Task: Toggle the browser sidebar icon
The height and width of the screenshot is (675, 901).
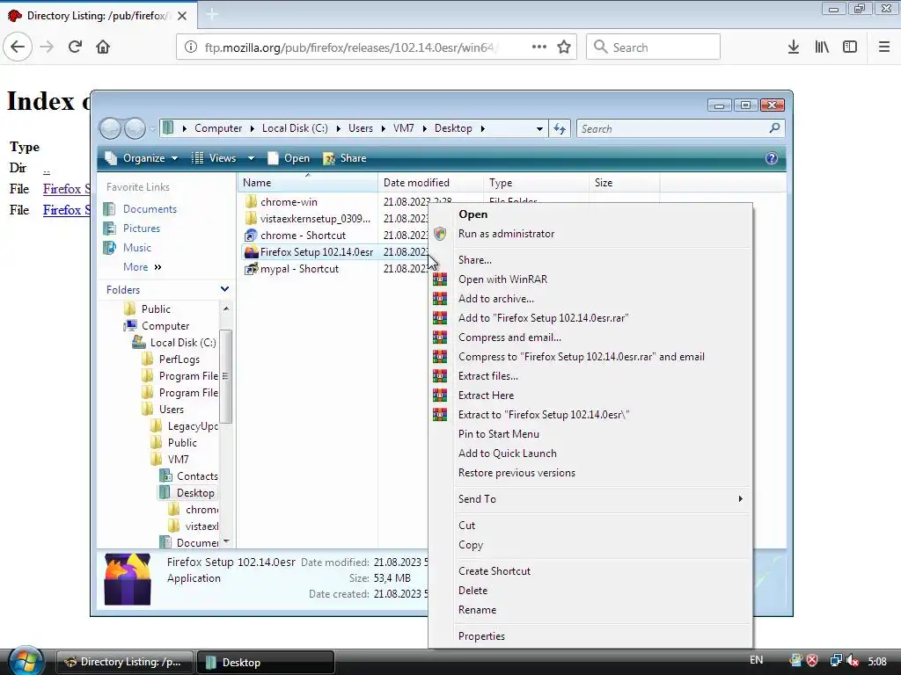Action: click(x=850, y=47)
